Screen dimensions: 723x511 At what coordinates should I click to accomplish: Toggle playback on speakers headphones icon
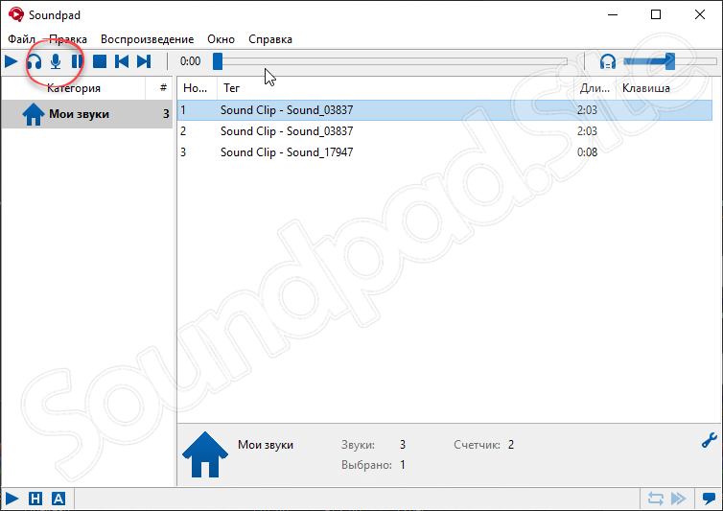pos(34,61)
